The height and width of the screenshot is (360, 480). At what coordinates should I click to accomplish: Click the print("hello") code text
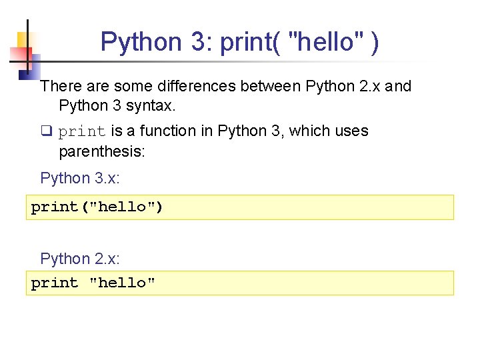point(97,207)
